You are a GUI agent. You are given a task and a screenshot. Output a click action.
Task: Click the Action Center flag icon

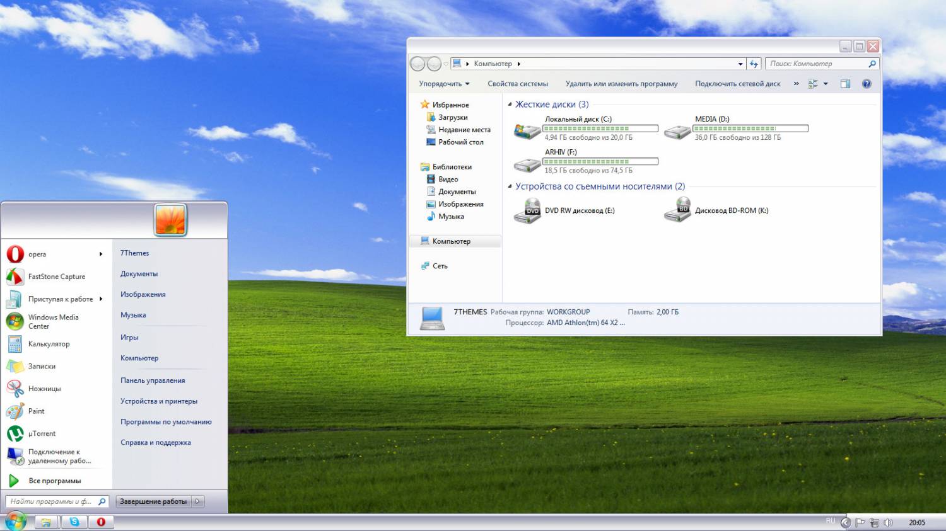click(x=860, y=522)
